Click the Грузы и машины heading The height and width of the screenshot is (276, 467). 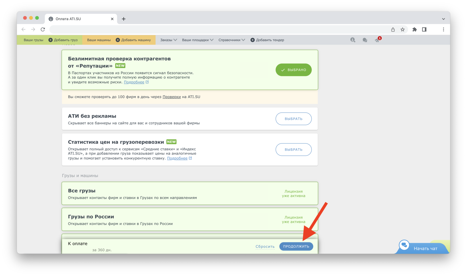coord(80,176)
